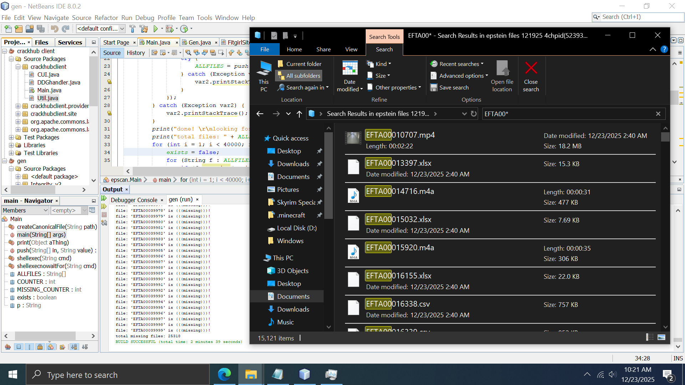Screen dimensions: 685x385
Task: Click the Profile Project clock icon
Action: coord(184,29)
